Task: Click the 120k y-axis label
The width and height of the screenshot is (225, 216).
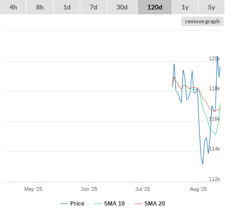Action: tap(215, 58)
